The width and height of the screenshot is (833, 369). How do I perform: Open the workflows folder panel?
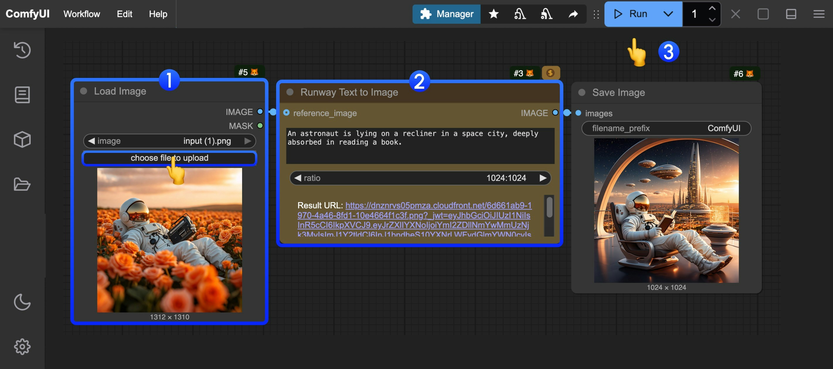coord(22,184)
